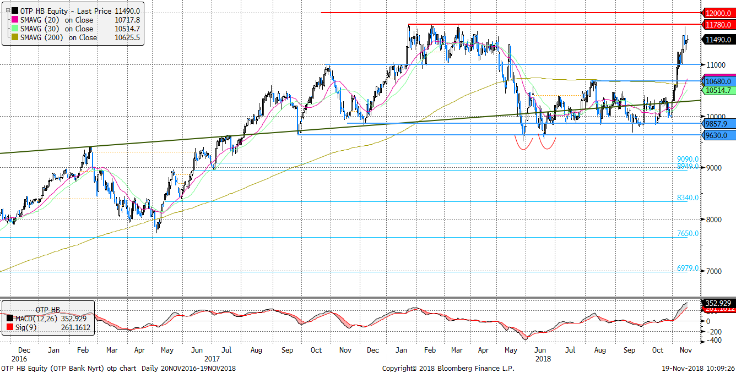Image resolution: width=736 pixels, height=373 pixels.
Task: Click the black OTP HB Equity swatch
Action: pos(14,11)
